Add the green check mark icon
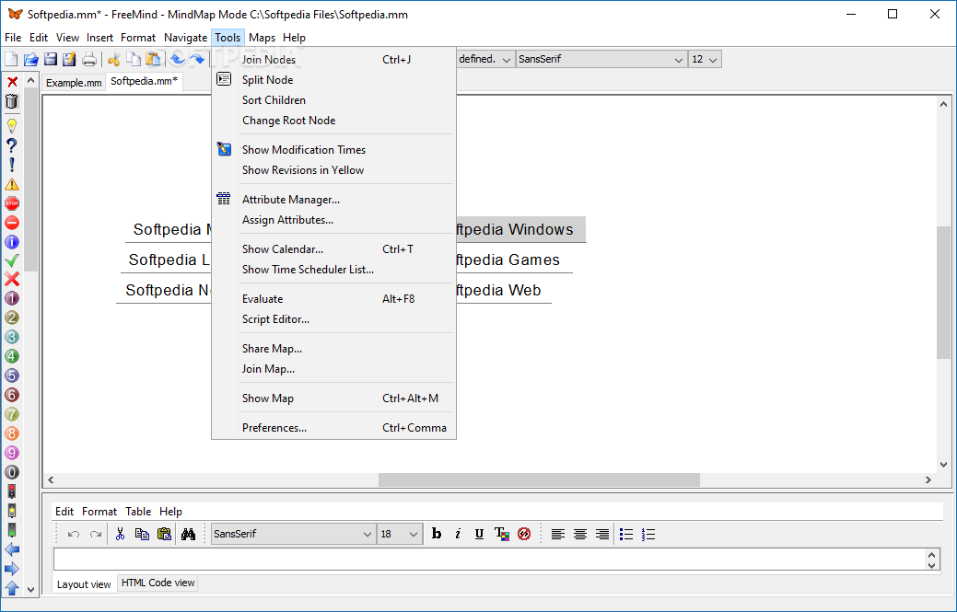957x612 pixels. [x=12, y=260]
